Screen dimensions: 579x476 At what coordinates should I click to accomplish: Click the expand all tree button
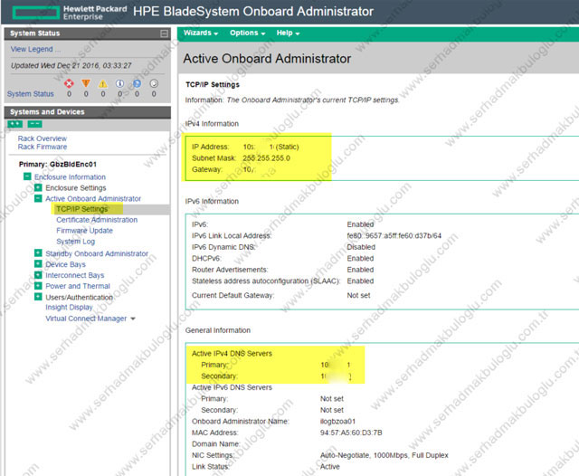click(x=15, y=124)
